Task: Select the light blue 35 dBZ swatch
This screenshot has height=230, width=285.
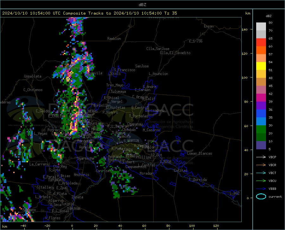Action: 261,121
